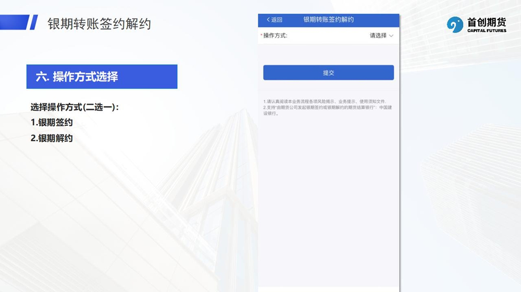Viewport: 521px width, 292px height.
Task: Choose list item 1.银期签约
Action: 52,123
